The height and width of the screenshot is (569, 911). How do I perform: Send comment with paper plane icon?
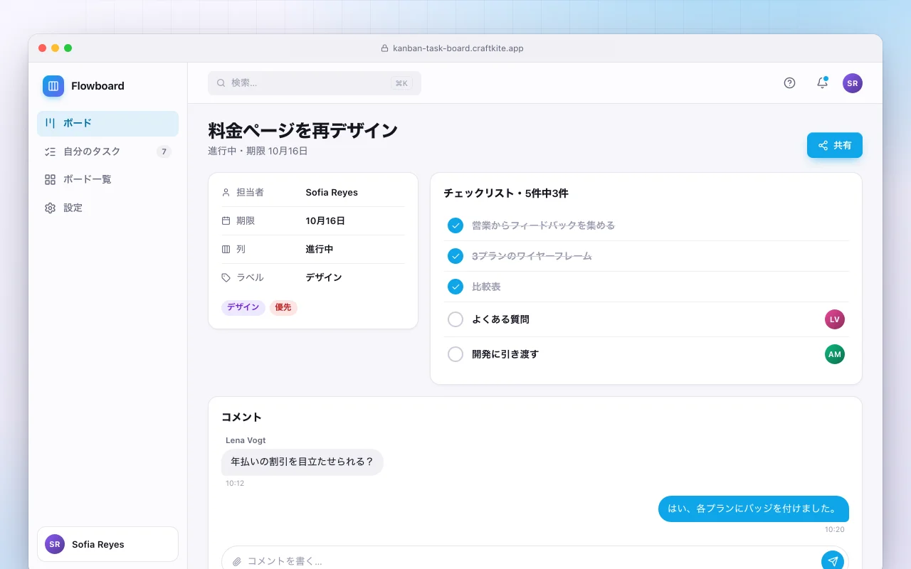(833, 561)
